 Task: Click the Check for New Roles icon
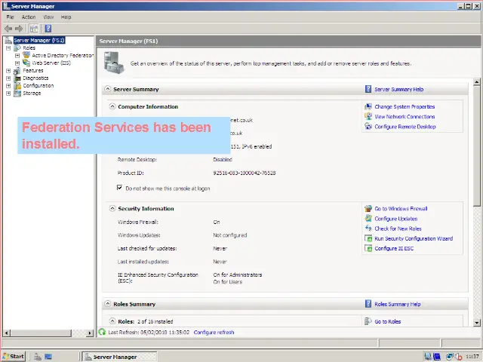point(368,228)
